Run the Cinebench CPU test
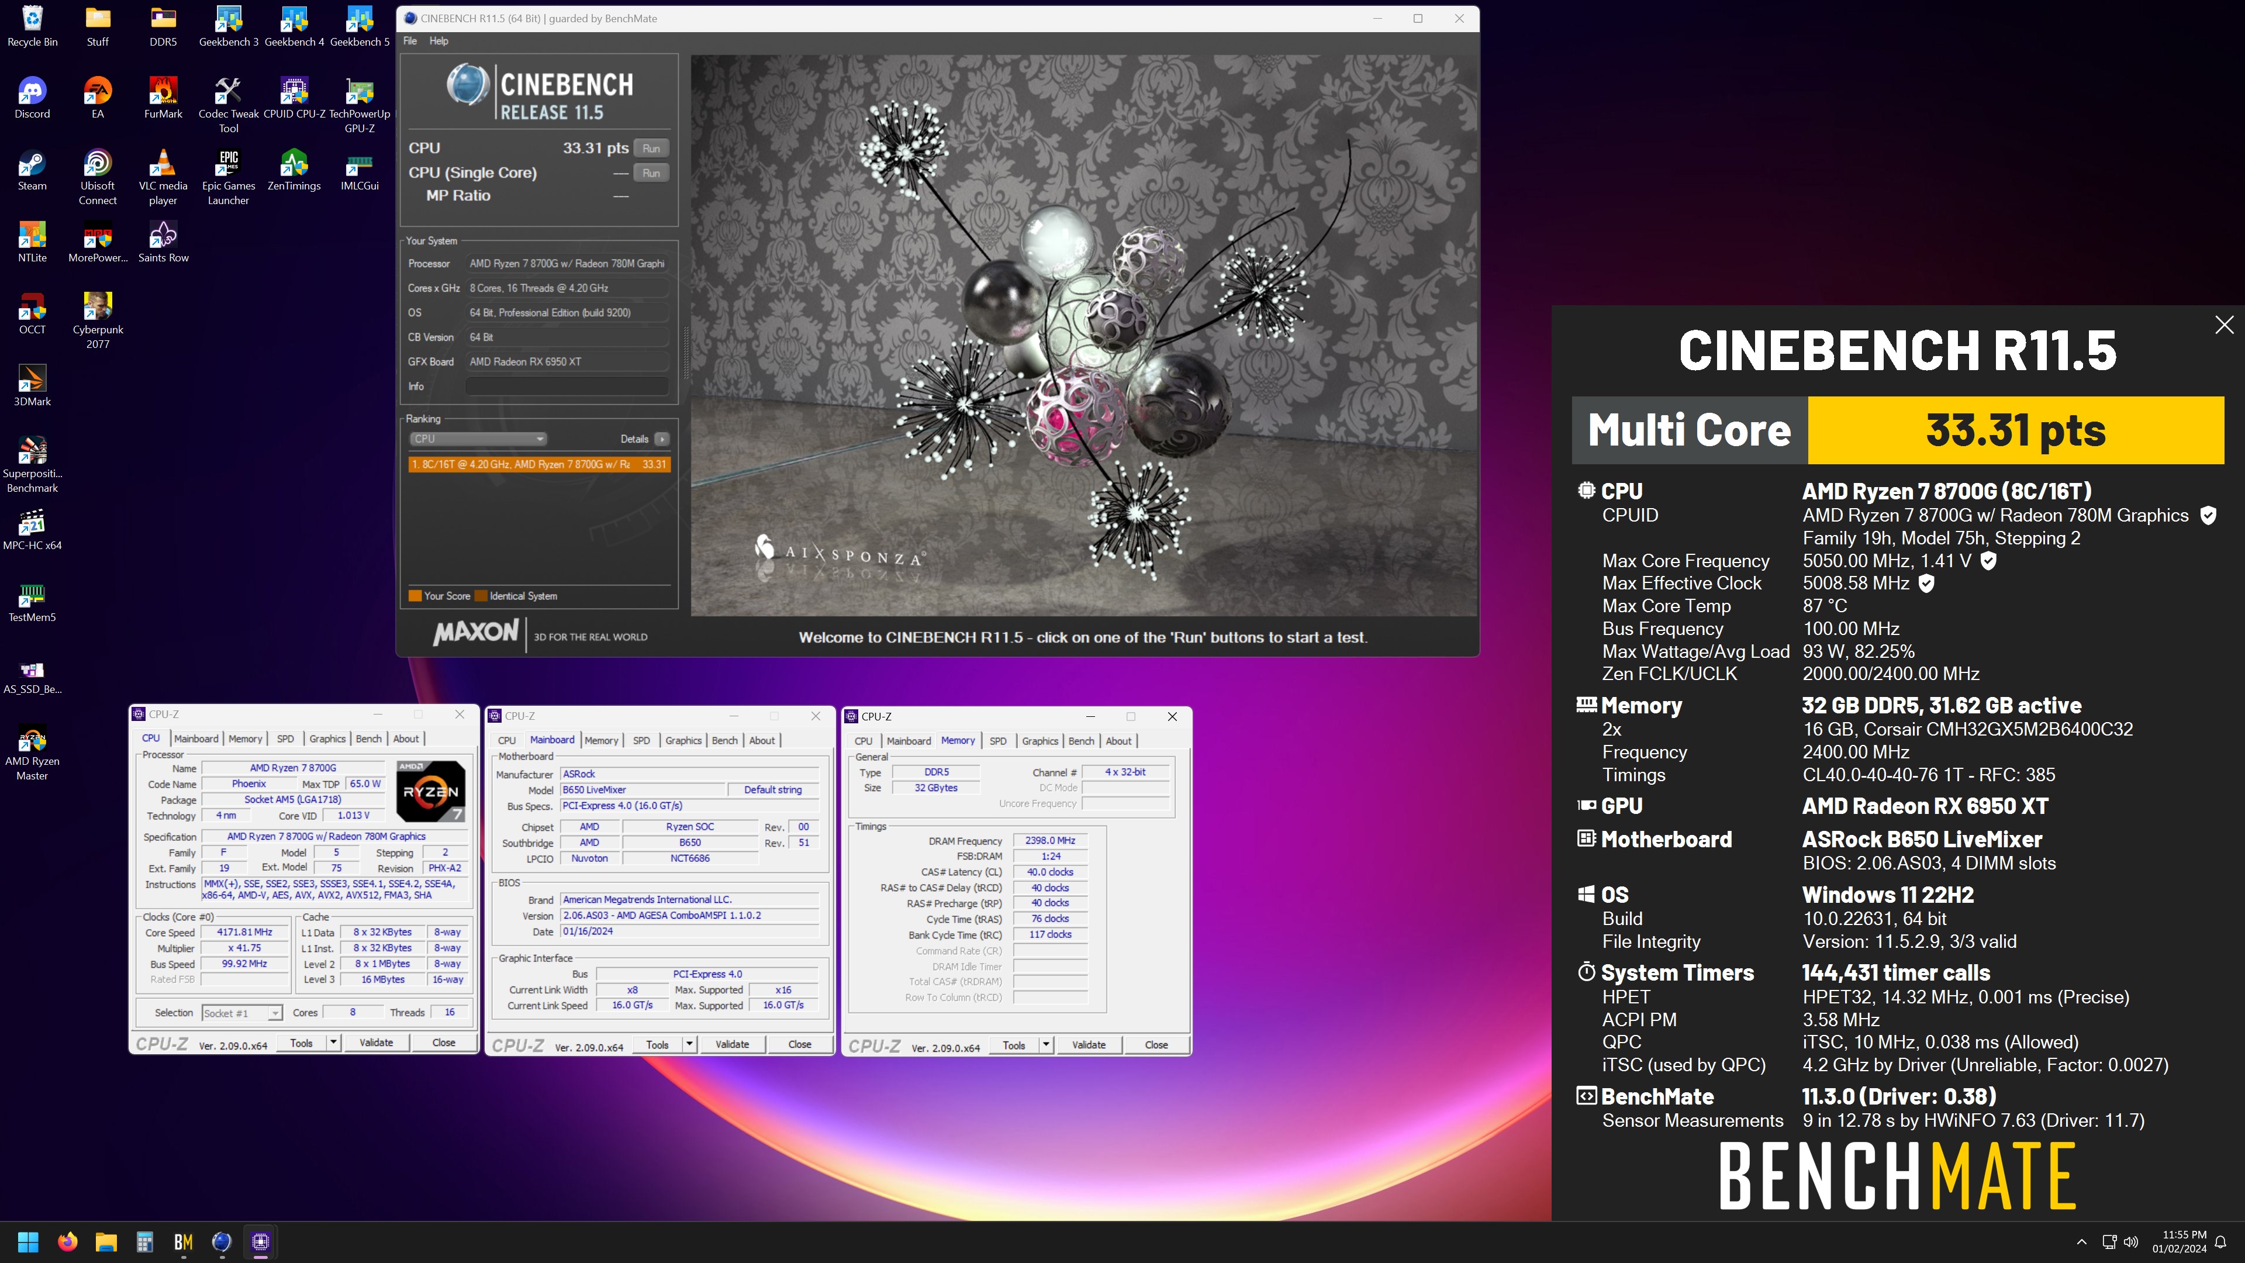The image size is (2245, 1263). [651, 148]
